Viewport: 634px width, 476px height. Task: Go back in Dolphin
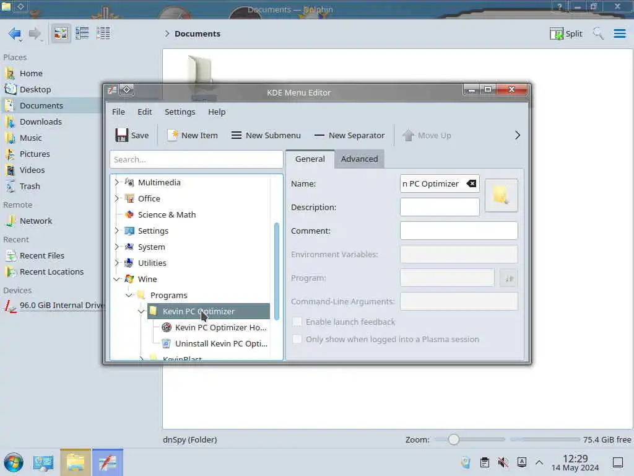click(15, 33)
